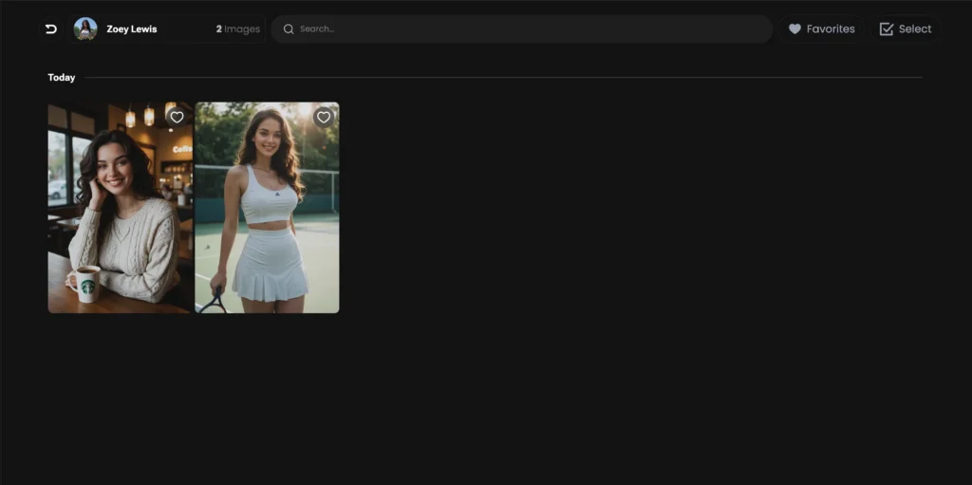Open Zoey Lewis profile avatar
This screenshot has width=972, height=485.
pyautogui.click(x=85, y=29)
